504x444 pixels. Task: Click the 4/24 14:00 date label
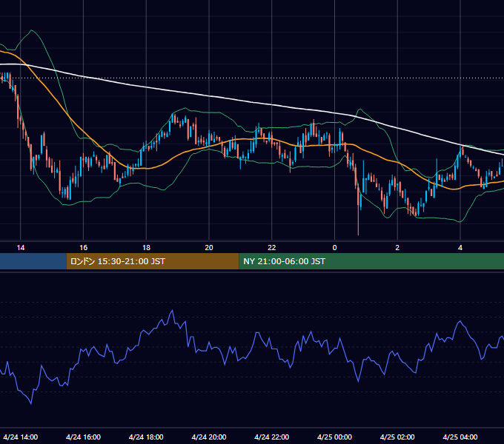pyautogui.click(x=21, y=437)
